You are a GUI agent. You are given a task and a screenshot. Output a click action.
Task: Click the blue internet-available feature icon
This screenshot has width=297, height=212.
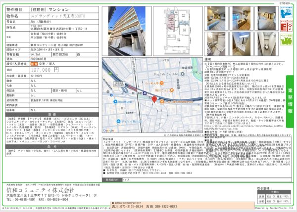tap(286, 12)
